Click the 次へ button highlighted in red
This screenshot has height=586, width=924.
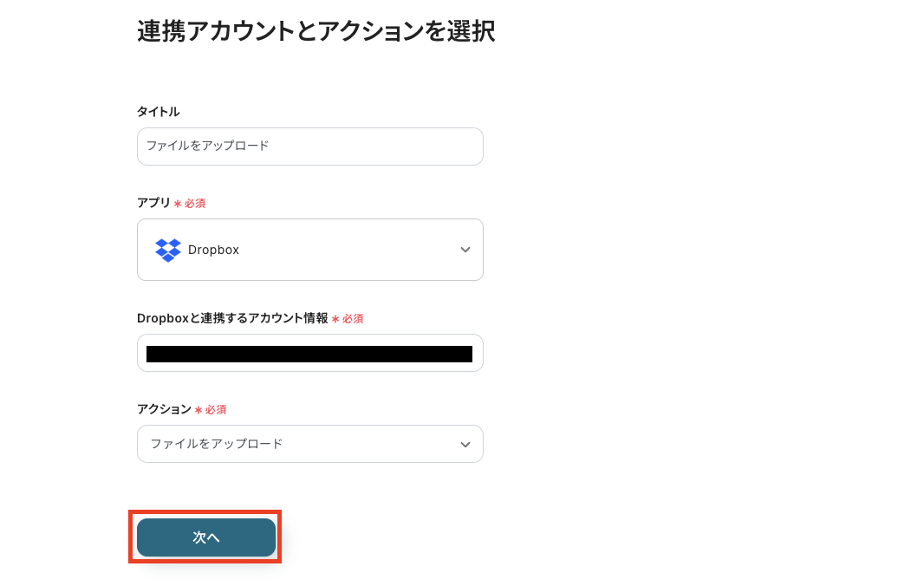pos(205,537)
